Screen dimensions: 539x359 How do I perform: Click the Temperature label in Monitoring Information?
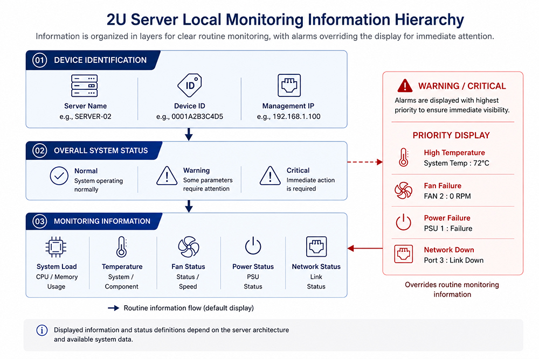[x=122, y=266]
